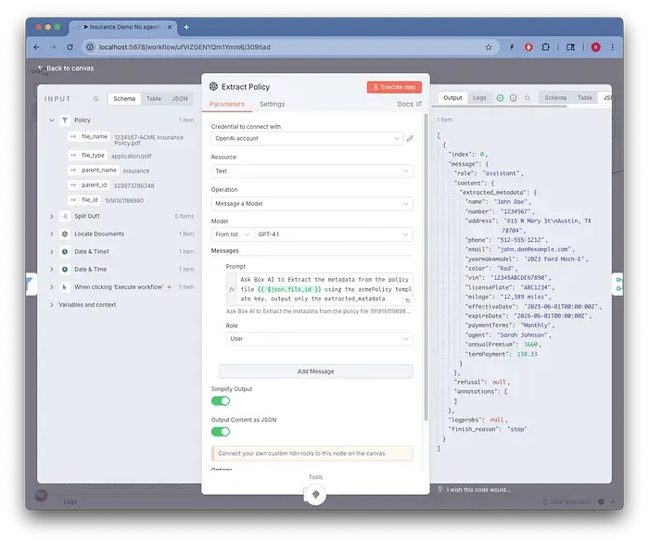Click the Tools connector diamond icon
This screenshot has width=649, height=544.
click(x=316, y=494)
